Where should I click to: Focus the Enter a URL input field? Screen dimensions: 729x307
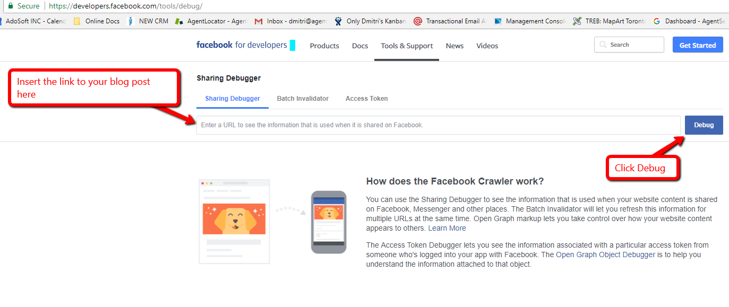pyautogui.click(x=439, y=125)
